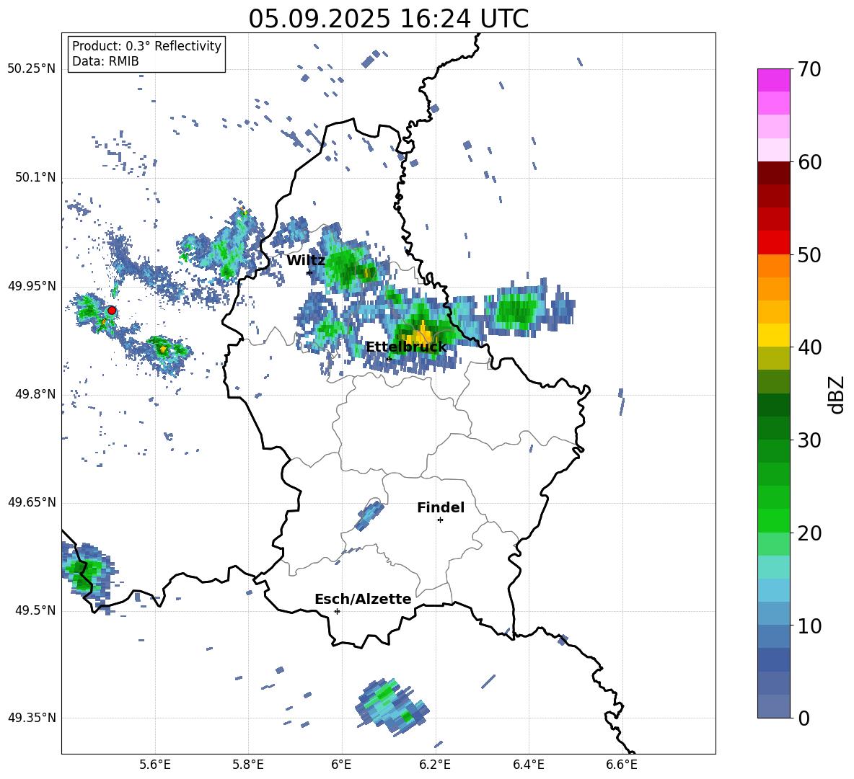Pick the bright red colorbar segment above 50

(x=773, y=243)
